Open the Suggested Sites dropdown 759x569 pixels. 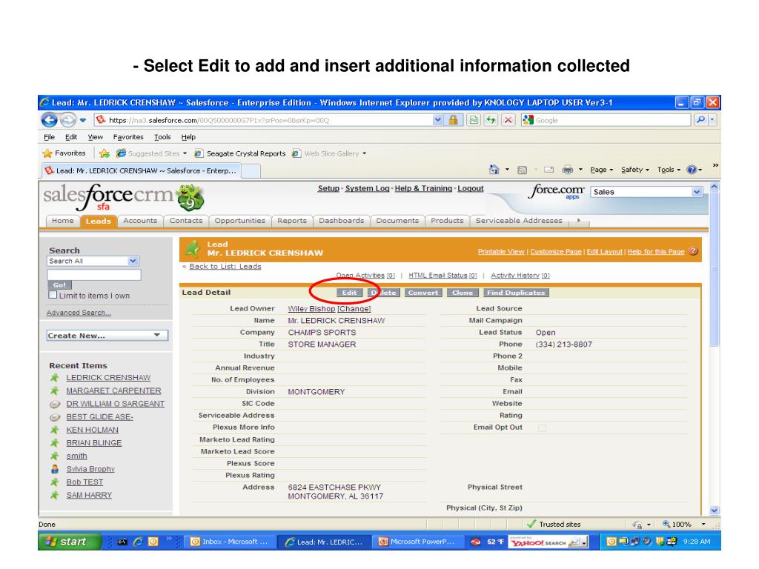pyautogui.click(x=185, y=153)
